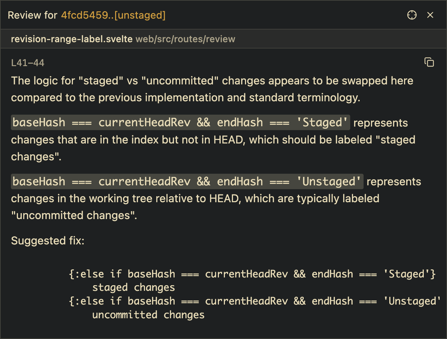
Task: Click the first paragraph about swapped logic
Action: [x=212, y=89]
